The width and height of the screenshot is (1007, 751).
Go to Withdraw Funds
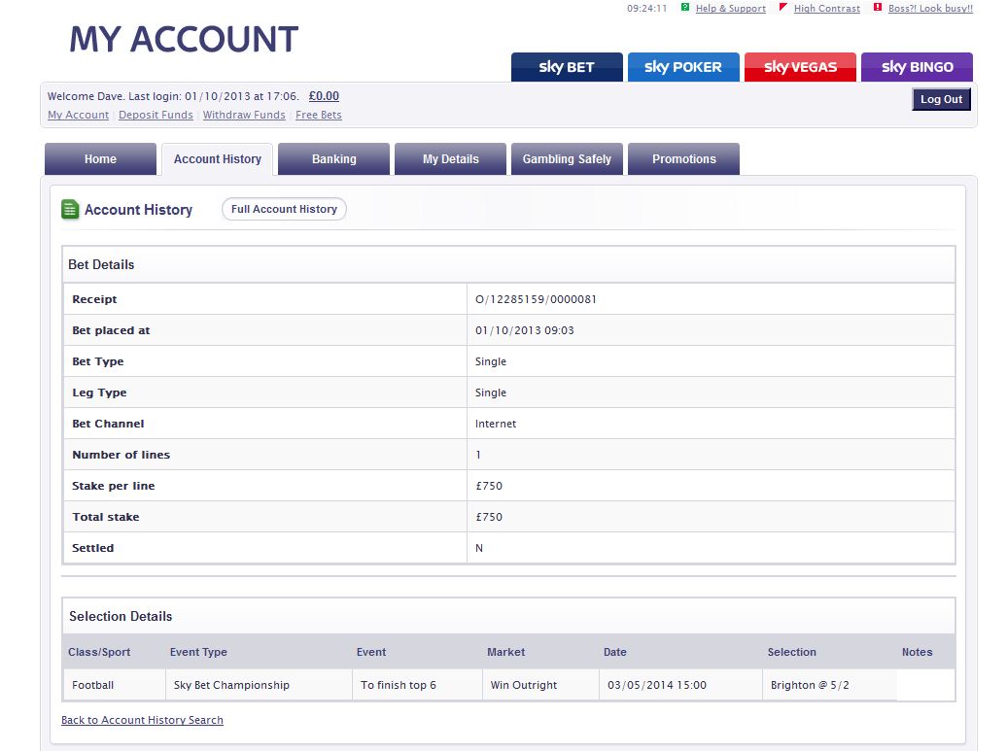click(x=244, y=115)
